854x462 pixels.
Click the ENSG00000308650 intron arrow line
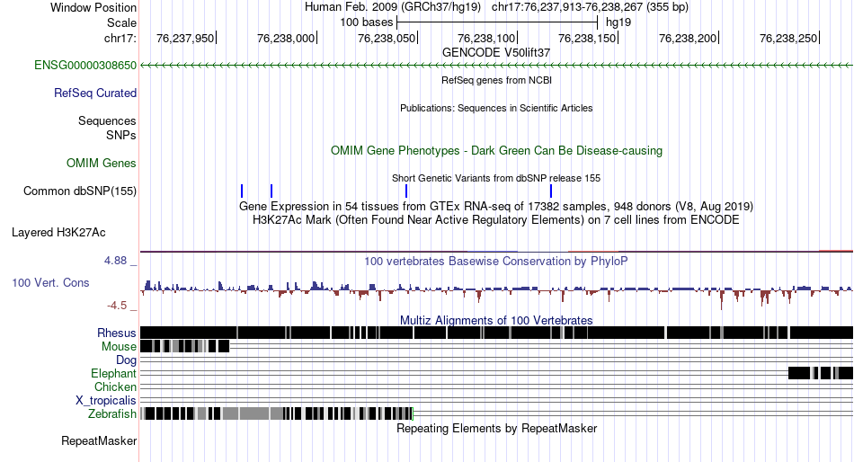click(496, 66)
